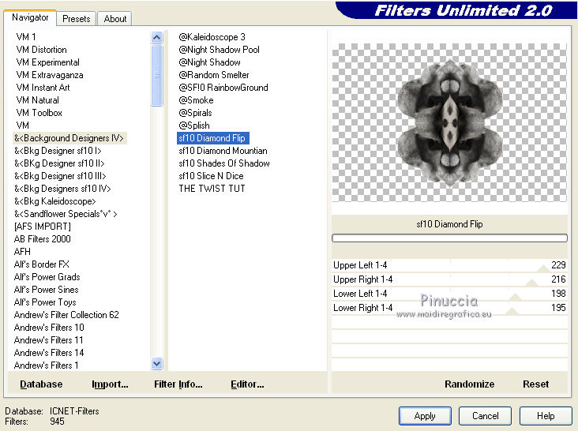Select the Navigator tab

pos(30,17)
